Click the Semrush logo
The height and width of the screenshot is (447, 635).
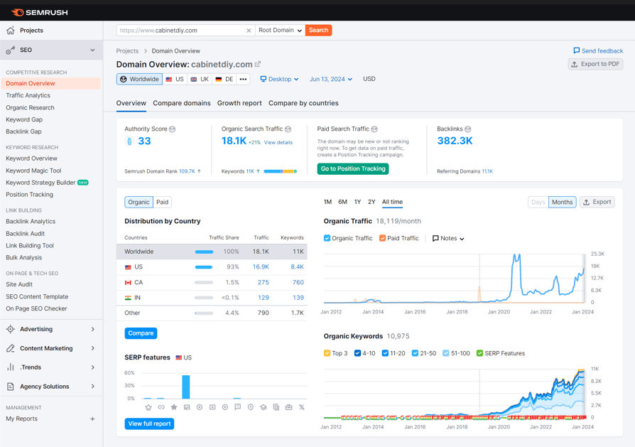pyautogui.click(x=39, y=13)
